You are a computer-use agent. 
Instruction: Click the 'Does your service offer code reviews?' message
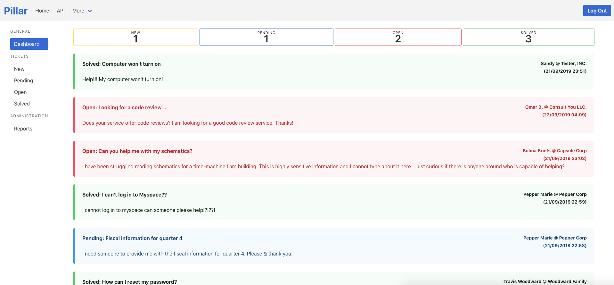click(188, 123)
